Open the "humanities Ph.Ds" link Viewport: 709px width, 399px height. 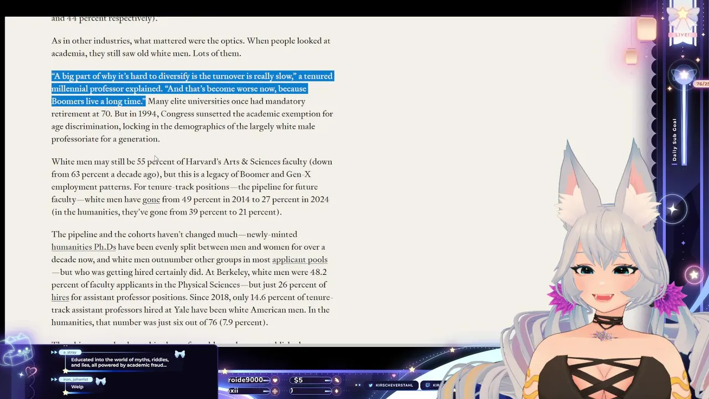tap(84, 247)
